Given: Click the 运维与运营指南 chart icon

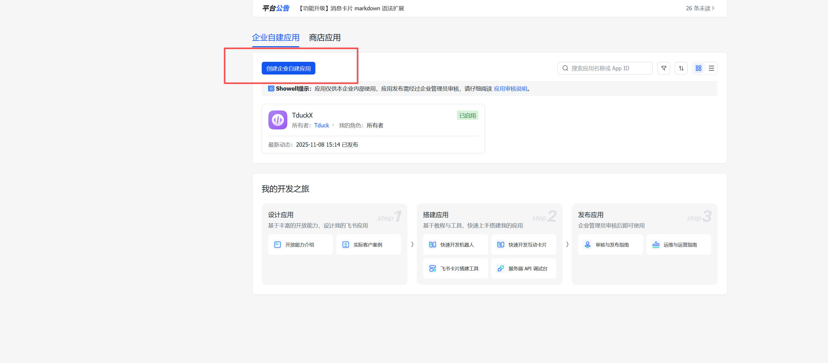Looking at the screenshot, I should [656, 245].
